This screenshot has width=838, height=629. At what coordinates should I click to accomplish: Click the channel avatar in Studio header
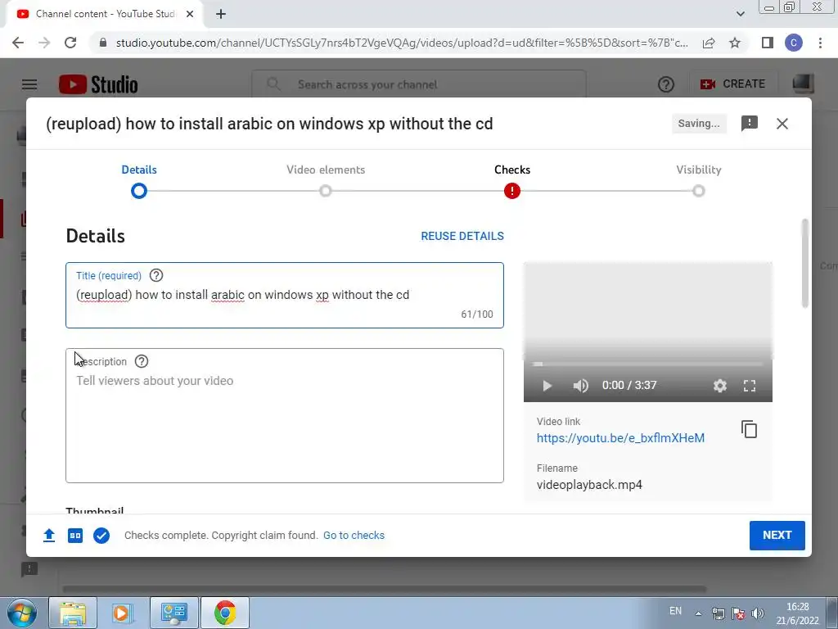click(803, 84)
